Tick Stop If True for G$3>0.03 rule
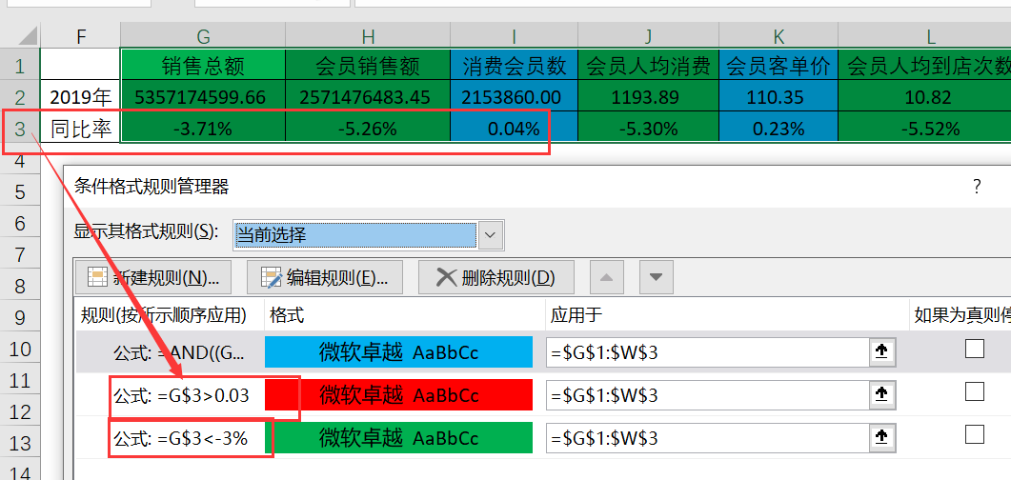1011x480 pixels. pyautogui.click(x=975, y=391)
